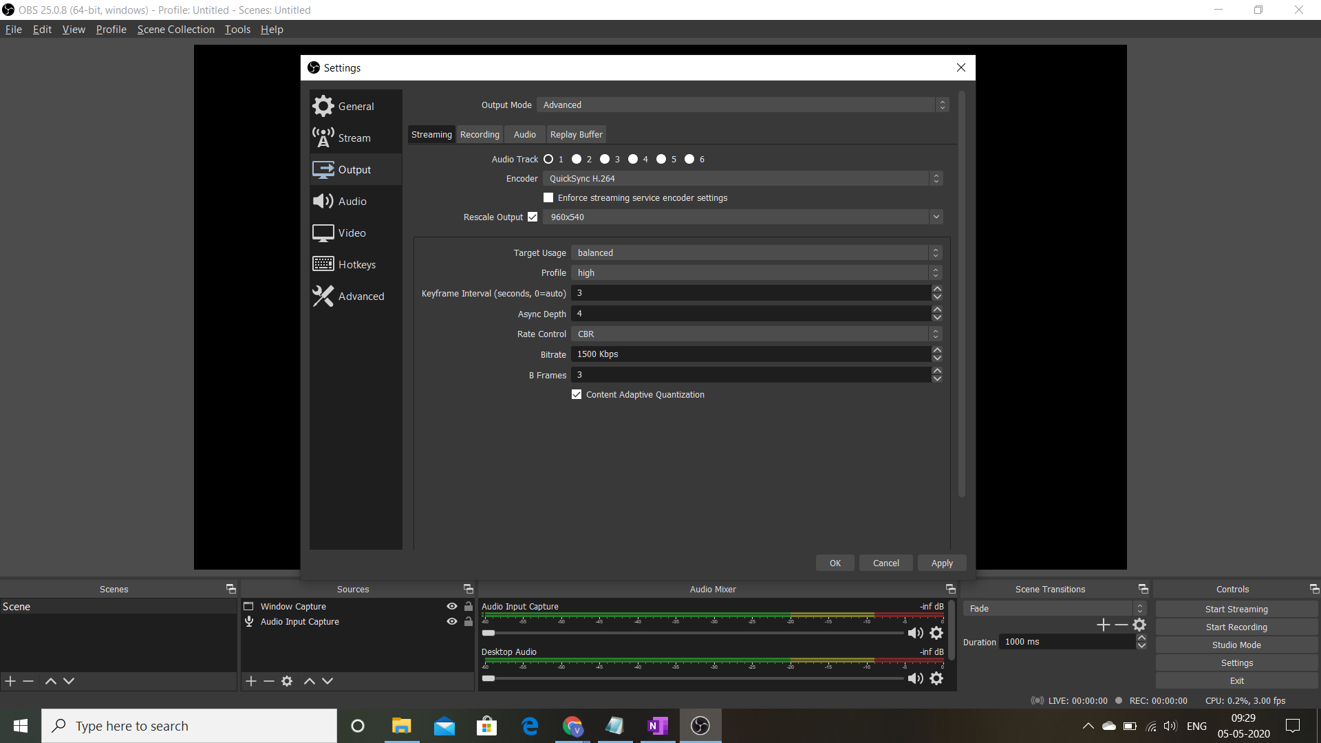Remove selected scene with minus icon
Screen dimensions: 1321x743
(x=28, y=681)
